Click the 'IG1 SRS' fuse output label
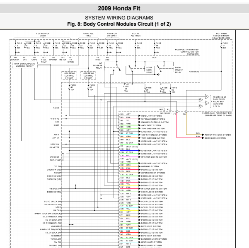The height and width of the screenshot is (248, 249). 24,58
